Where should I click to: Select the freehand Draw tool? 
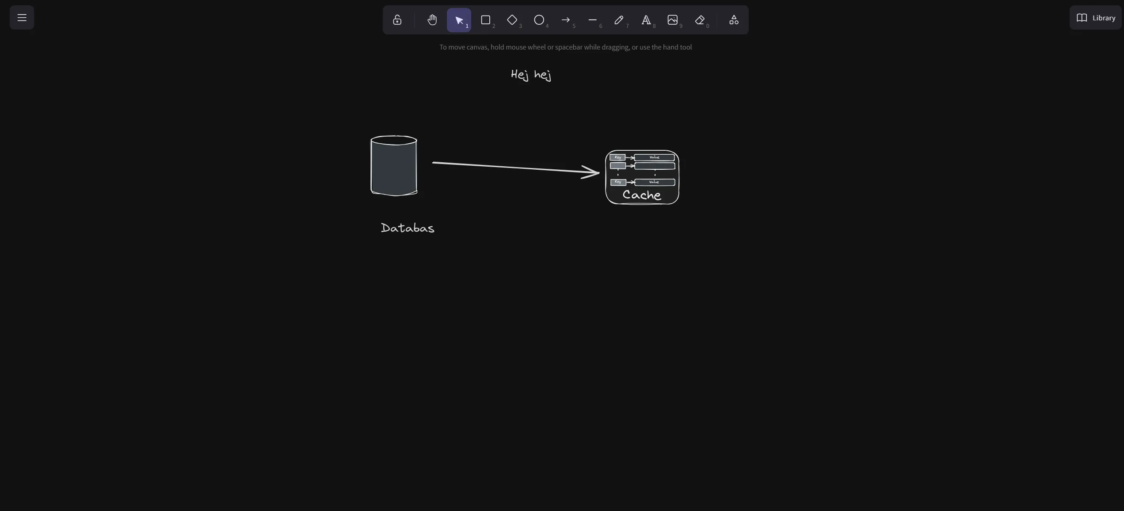point(620,20)
